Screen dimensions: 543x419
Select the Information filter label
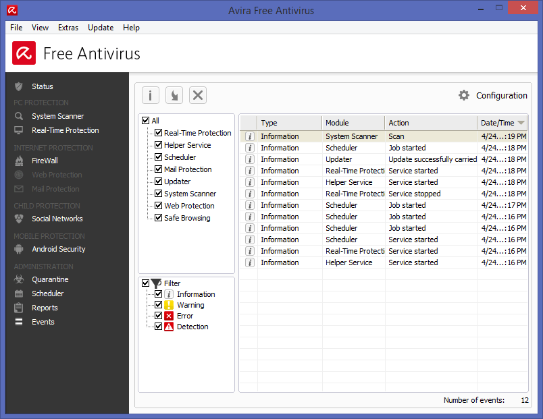196,294
